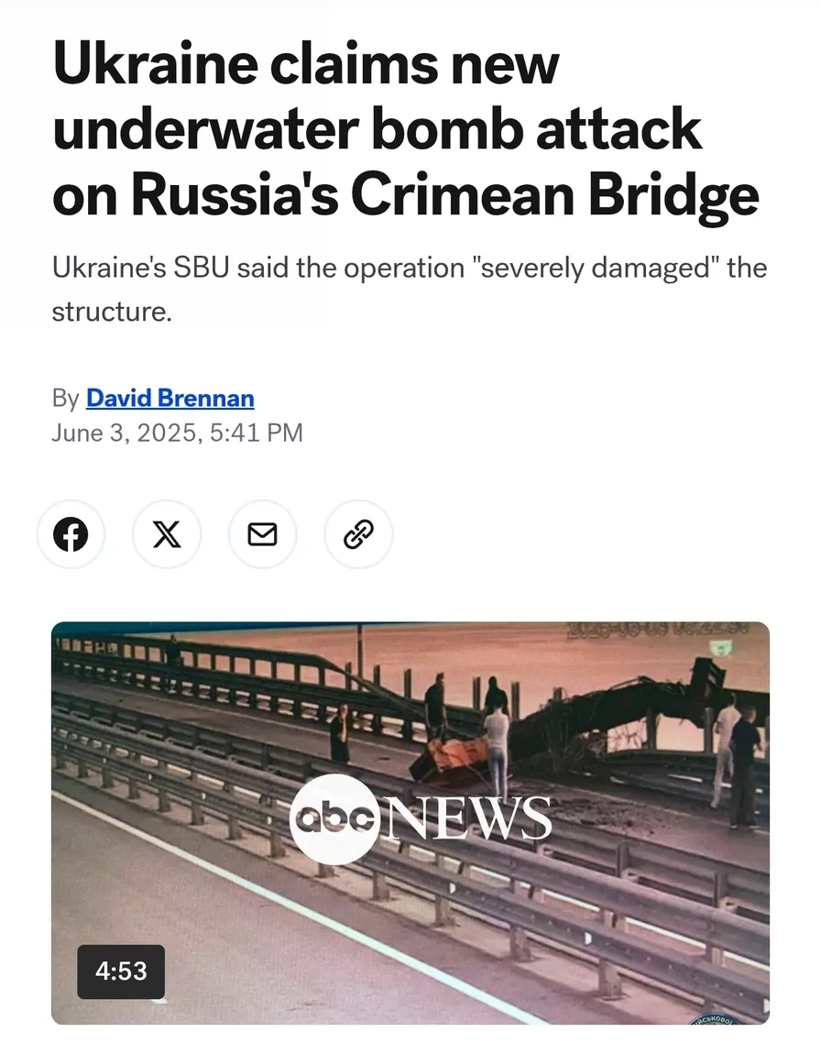Share the article on X

click(166, 534)
